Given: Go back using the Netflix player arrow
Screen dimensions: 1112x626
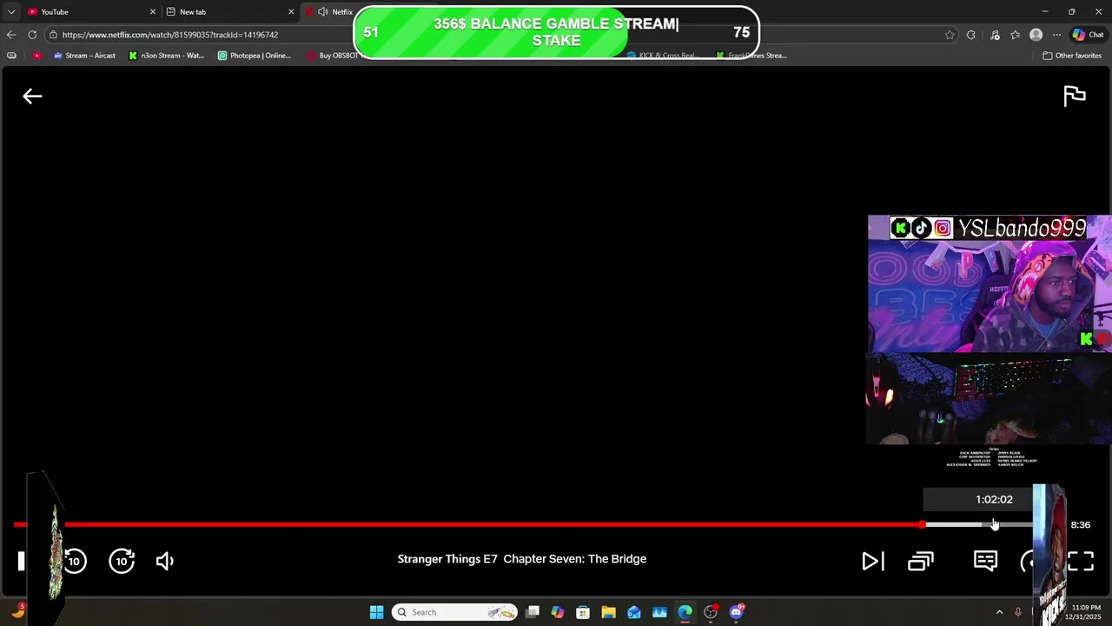Looking at the screenshot, I should point(32,97).
